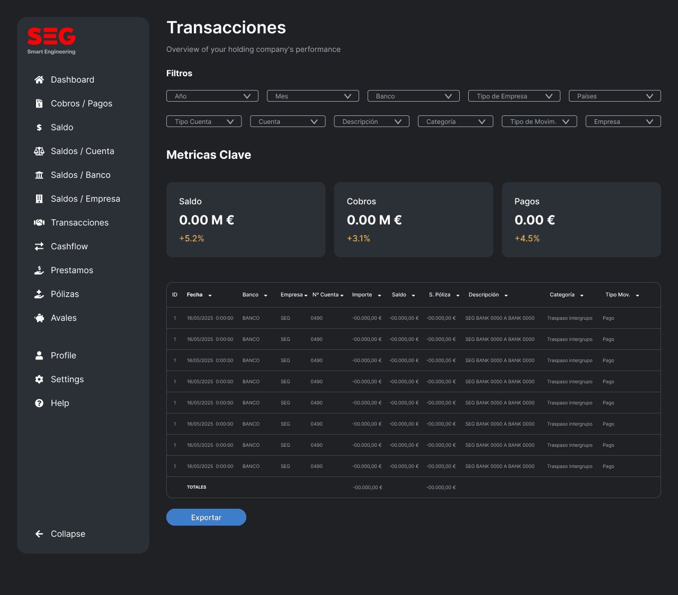This screenshot has height=595, width=678.
Task: Click the hand-with-dollar Prestamos icon
Action: [39, 271]
